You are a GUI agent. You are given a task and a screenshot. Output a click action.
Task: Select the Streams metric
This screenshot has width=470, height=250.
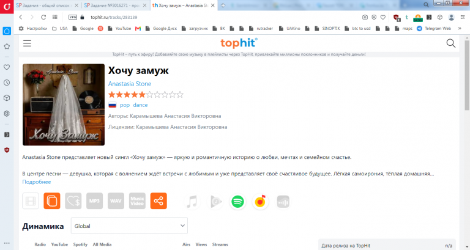pos(220,244)
